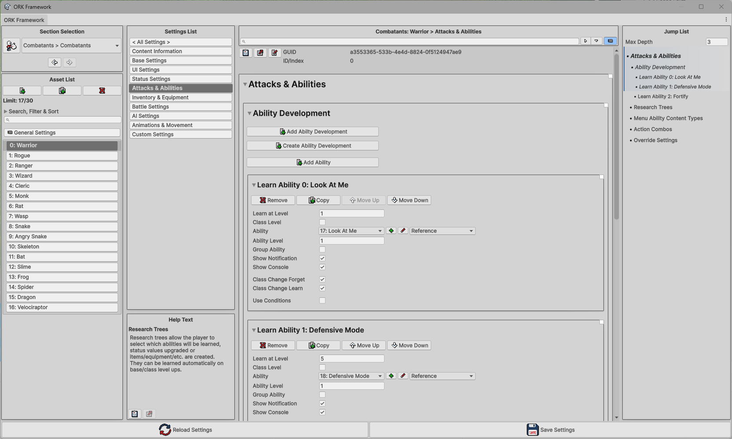The image size is (732, 439).
Task: Click the right-triangle collapse-all foldouts icon
Action: coord(585,41)
